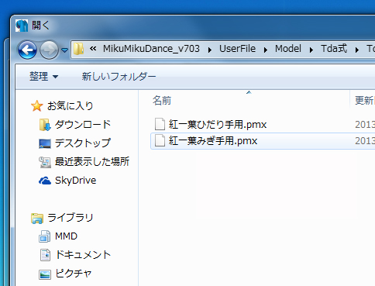Open subfolder arrow after Model
This screenshot has width=375, height=286.
311,50
